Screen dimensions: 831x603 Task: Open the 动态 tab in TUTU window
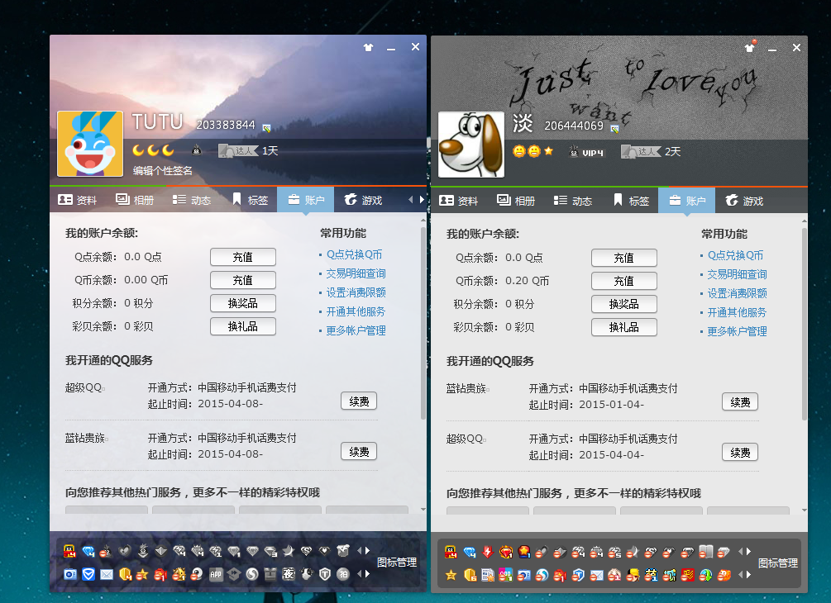coord(192,200)
